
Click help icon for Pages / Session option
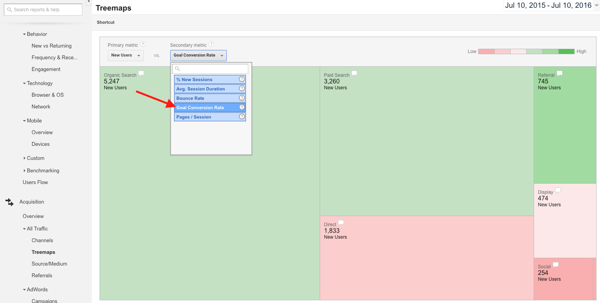(x=242, y=117)
